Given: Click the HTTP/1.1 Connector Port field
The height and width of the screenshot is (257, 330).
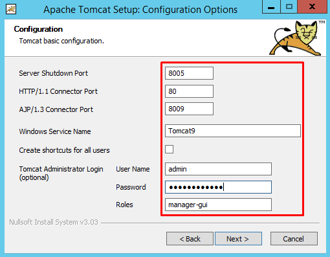Looking at the screenshot, I should point(189,91).
